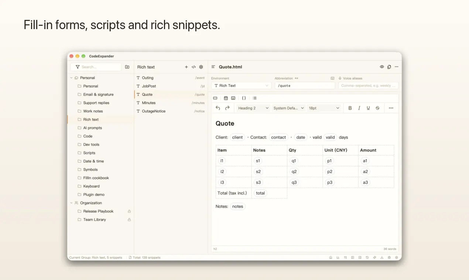Toggle left sidebar panel icon in status bar
This screenshot has width=469, height=280.
point(353,258)
